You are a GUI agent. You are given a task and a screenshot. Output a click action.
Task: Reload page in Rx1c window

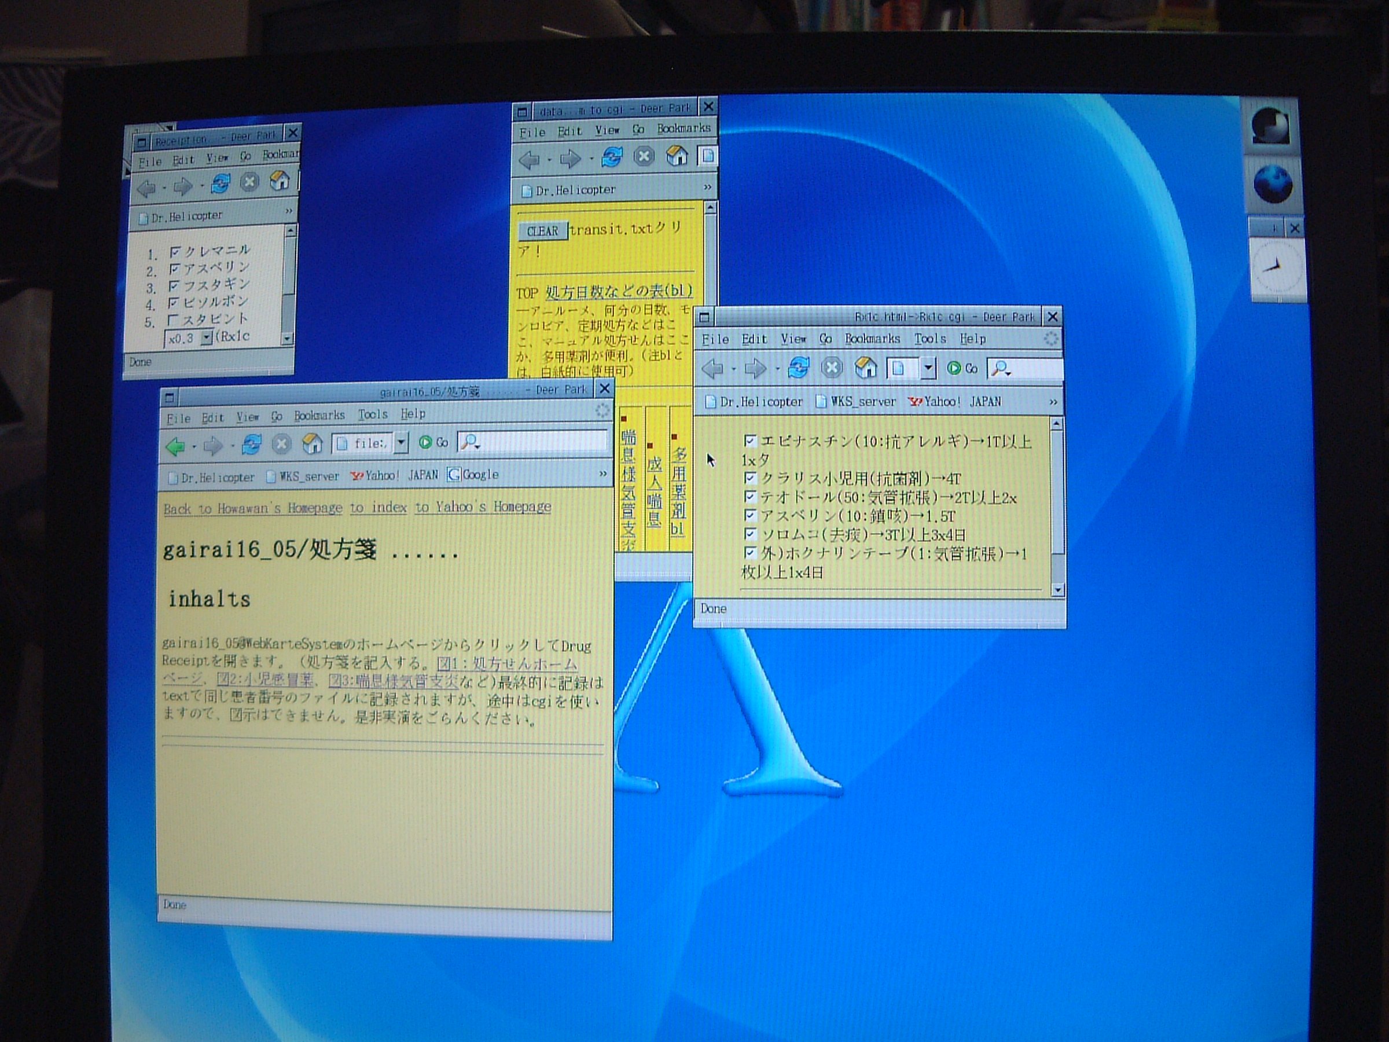point(798,368)
